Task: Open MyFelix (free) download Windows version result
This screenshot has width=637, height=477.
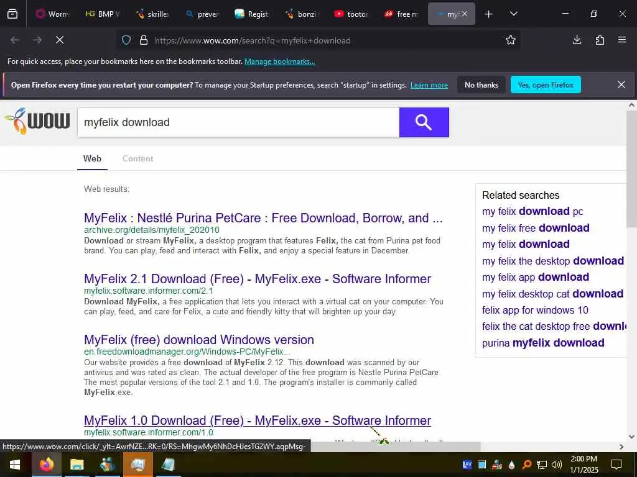Action: (x=199, y=340)
